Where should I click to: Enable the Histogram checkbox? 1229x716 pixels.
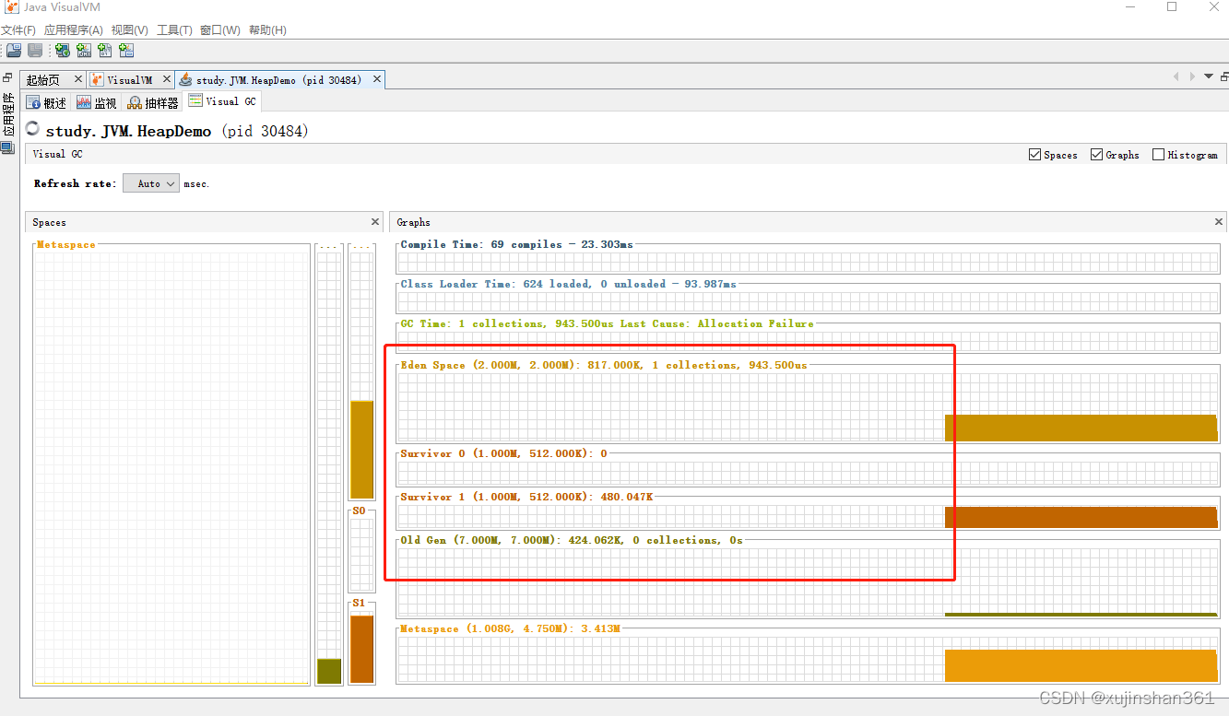[x=1158, y=155]
